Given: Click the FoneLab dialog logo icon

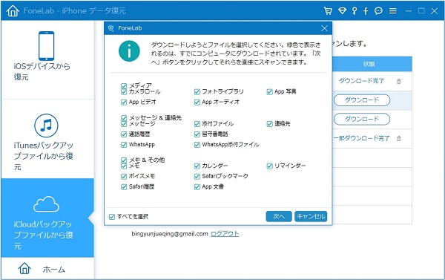Looking at the screenshot, I should point(111,28).
